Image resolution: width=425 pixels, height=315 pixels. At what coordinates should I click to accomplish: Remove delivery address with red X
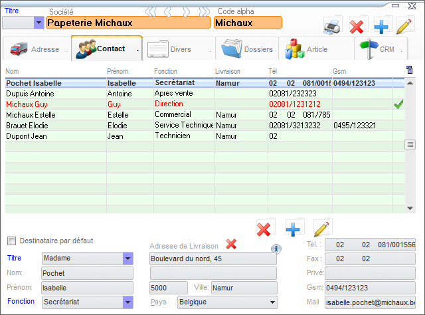click(x=231, y=245)
